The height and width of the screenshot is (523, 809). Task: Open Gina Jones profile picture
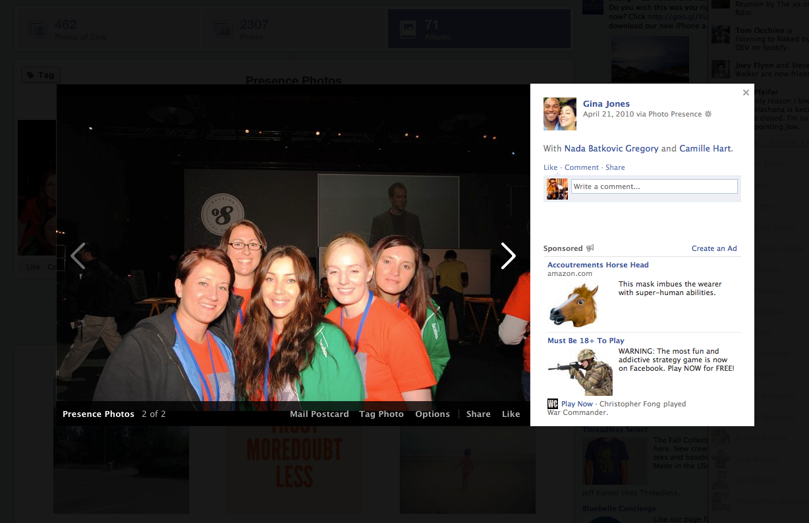[x=560, y=114]
